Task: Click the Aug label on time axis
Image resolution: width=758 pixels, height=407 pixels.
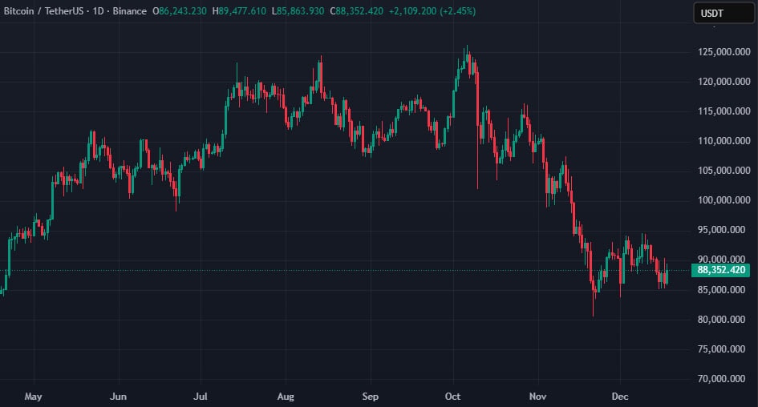Action: [x=286, y=397]
